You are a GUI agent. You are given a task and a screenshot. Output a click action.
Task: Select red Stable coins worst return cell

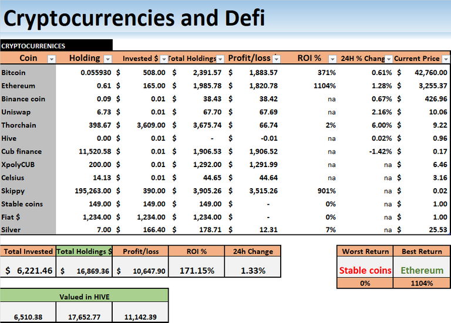pyautogui.click(x=365, y=267)
